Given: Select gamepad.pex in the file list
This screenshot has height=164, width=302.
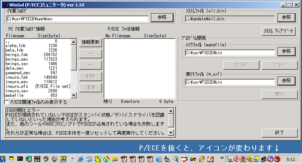Looking at the screenshot, I should point(38,73).
